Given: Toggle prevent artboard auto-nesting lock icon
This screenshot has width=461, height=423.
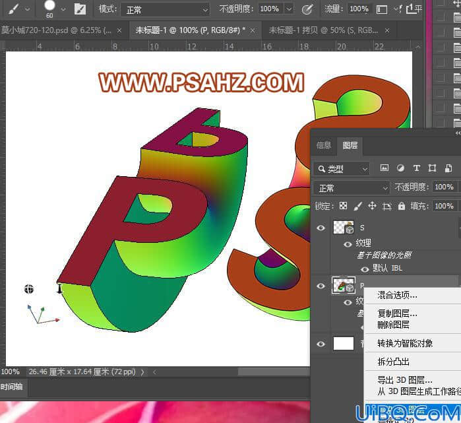Looking at the screenshot, I should pos(387,207).
